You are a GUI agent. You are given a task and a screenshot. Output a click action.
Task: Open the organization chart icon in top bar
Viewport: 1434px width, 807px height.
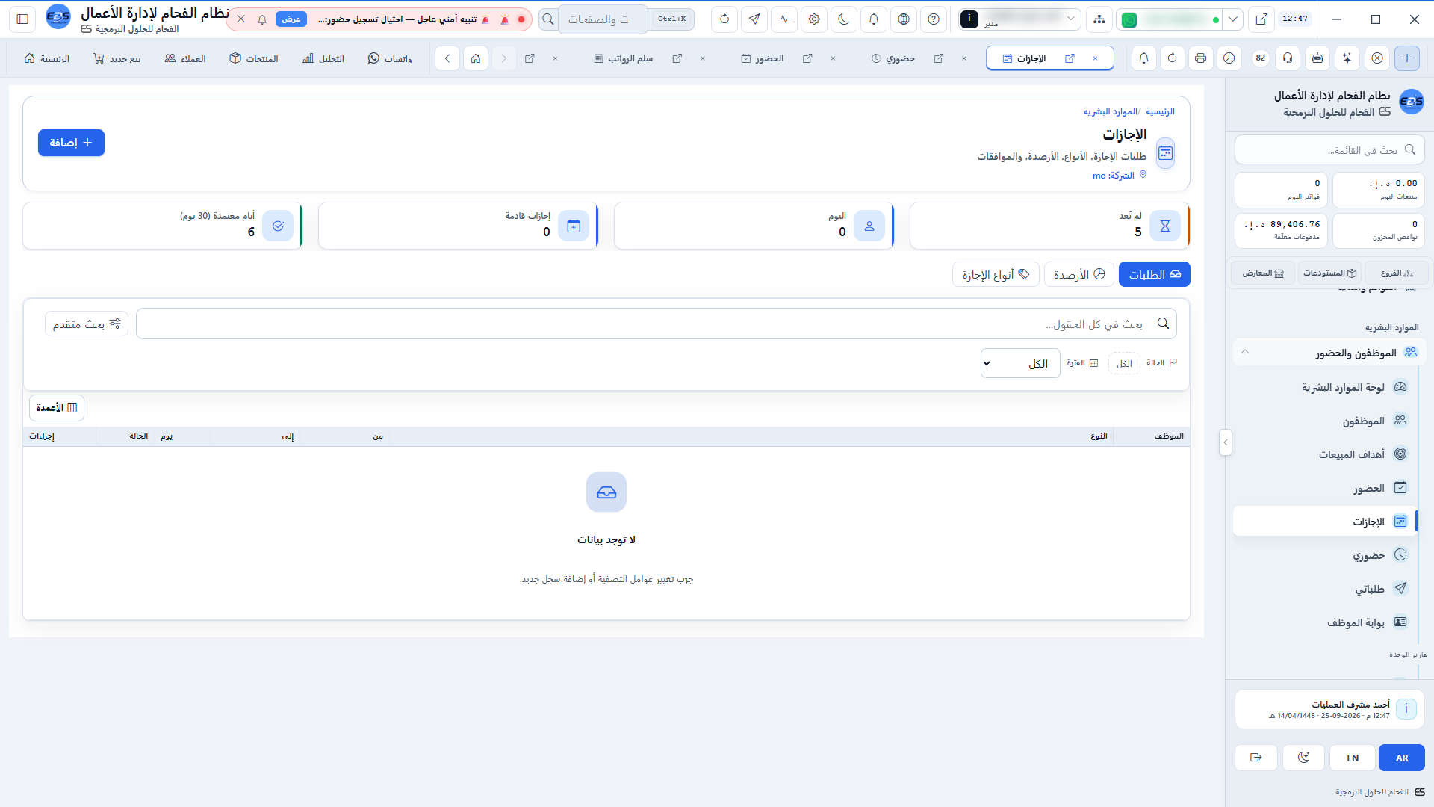click(1099, 19)
